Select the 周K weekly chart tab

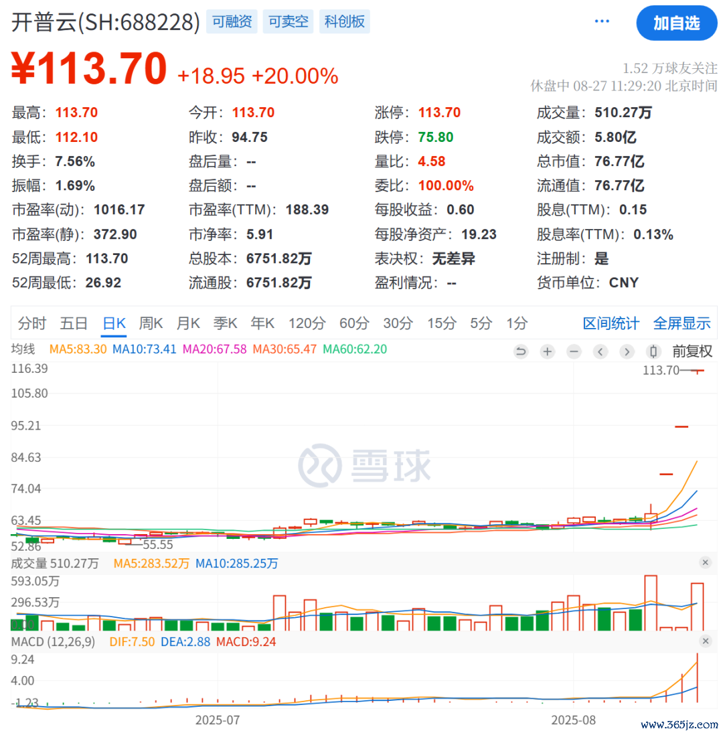tap(151, 323)
